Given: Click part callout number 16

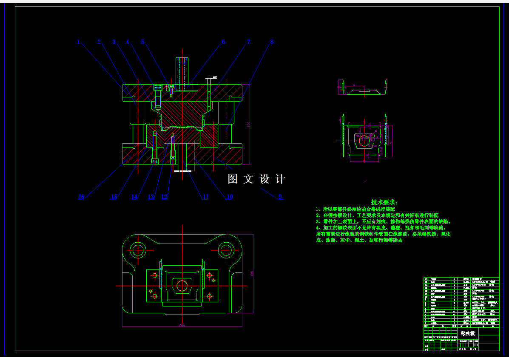Looking at the screenshot, I should point(81,197).
